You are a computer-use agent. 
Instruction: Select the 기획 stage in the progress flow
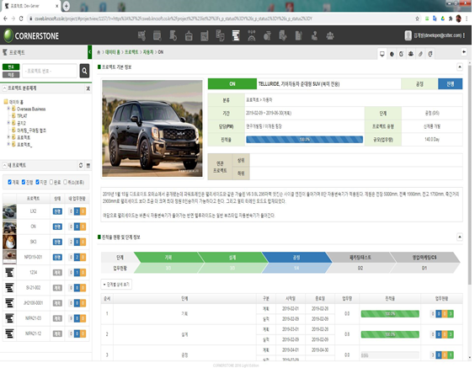coord(168,258)
